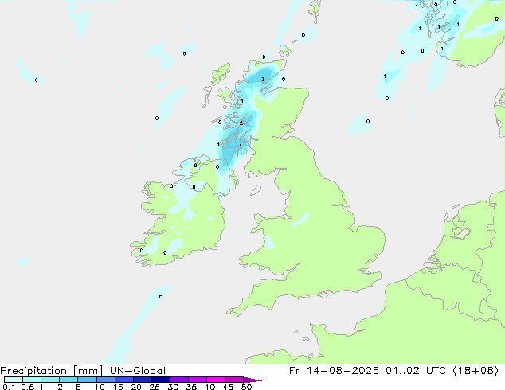Click the legend label '20'

pyautogui.click(x=136, y=387)
